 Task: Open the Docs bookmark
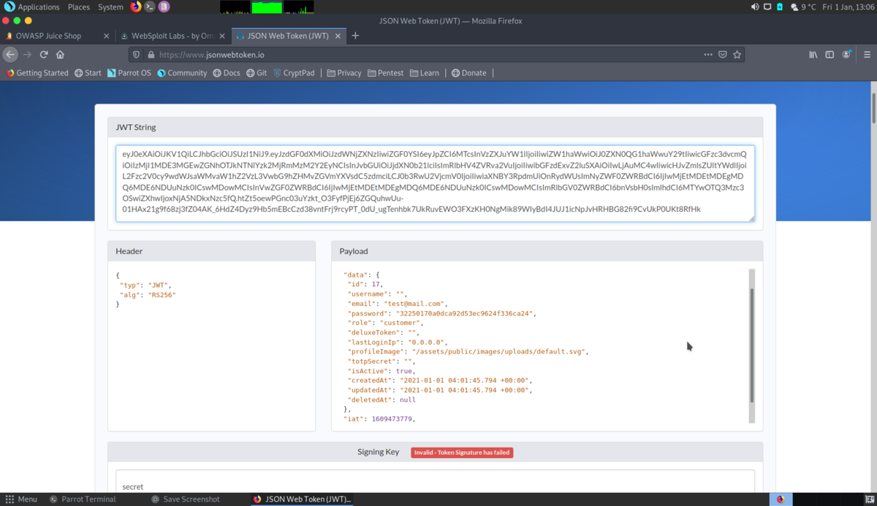pos(227,73)
